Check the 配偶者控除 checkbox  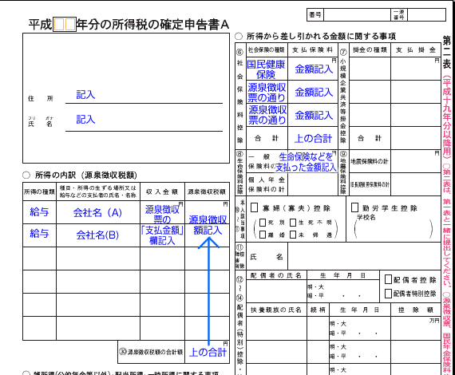[388, 279]
